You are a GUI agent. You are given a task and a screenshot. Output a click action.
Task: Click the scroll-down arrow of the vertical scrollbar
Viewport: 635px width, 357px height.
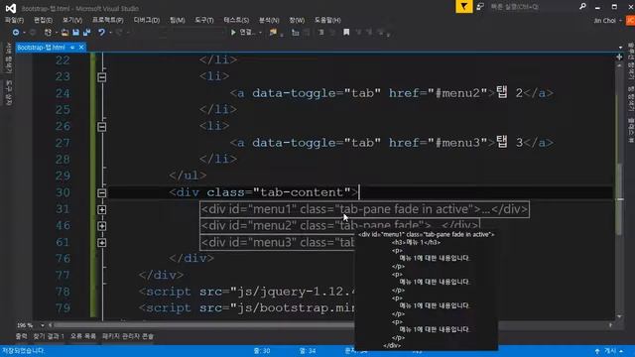click(x=619, y=316)
